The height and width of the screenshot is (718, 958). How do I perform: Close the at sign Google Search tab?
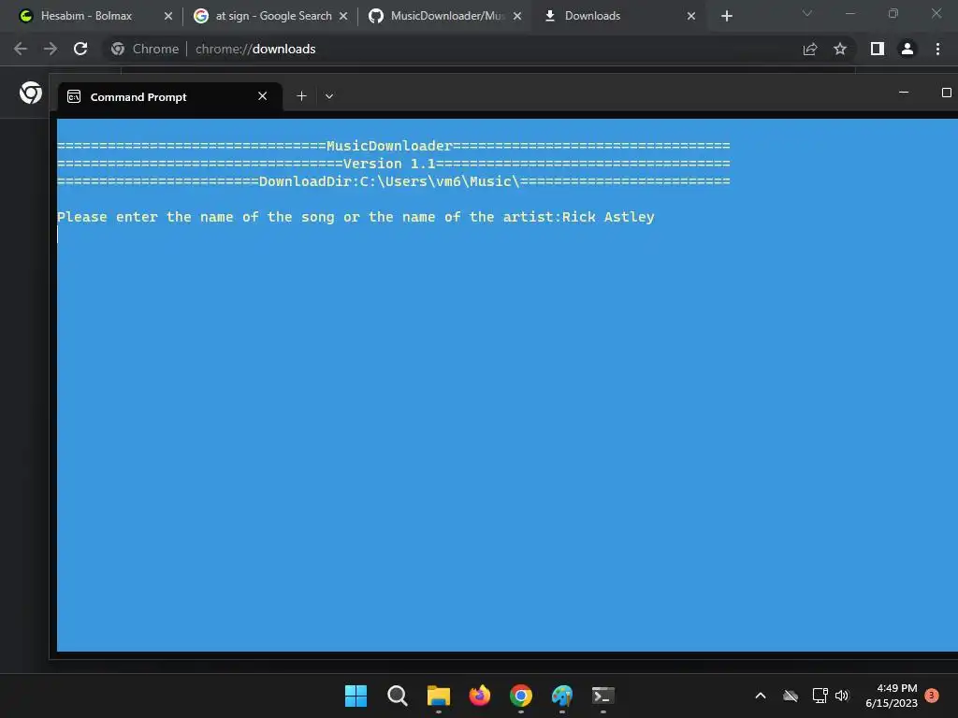click(x=343, y=16)
